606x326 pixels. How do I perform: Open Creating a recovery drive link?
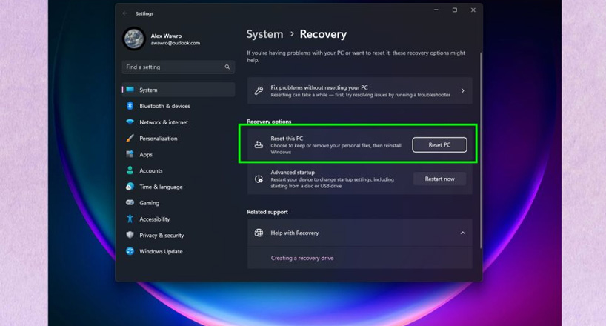[302, 258]
